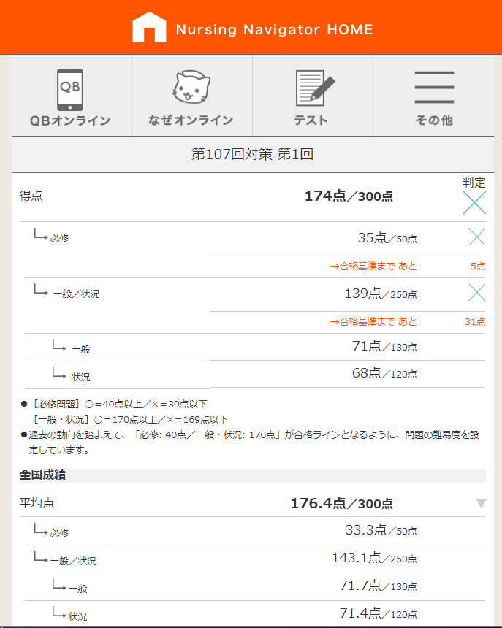
Task: Go to なぜオンライン tab
Action: 191,120
